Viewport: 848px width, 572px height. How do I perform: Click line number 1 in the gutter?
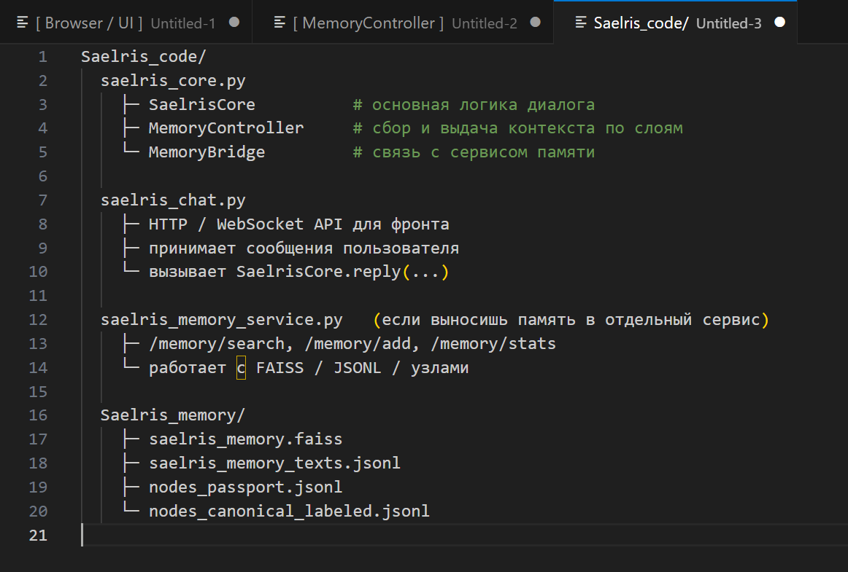(x=43, y=57)
